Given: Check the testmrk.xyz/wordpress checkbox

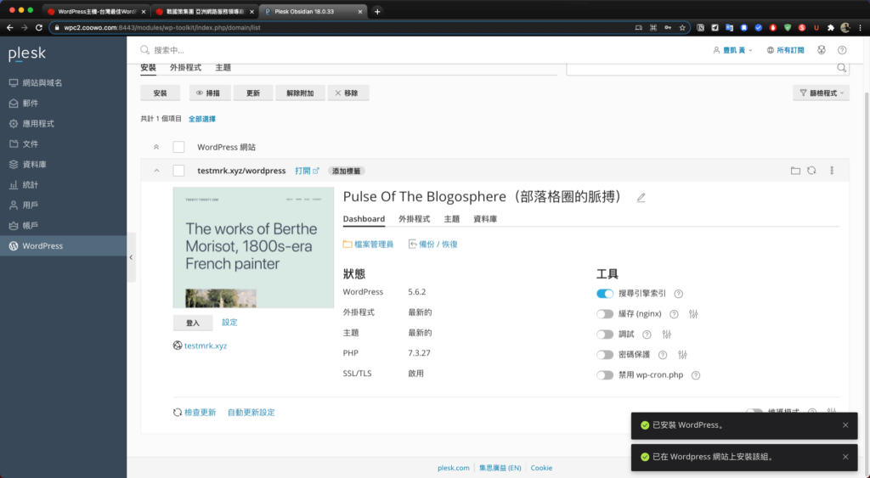Looking at the screenshot, I should (x=178, y=171).
